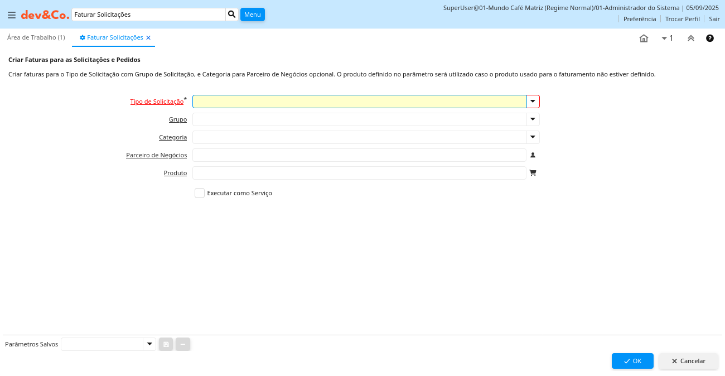Click into the Produto input field
The image size is (725, 376).
tap(359, 173)
